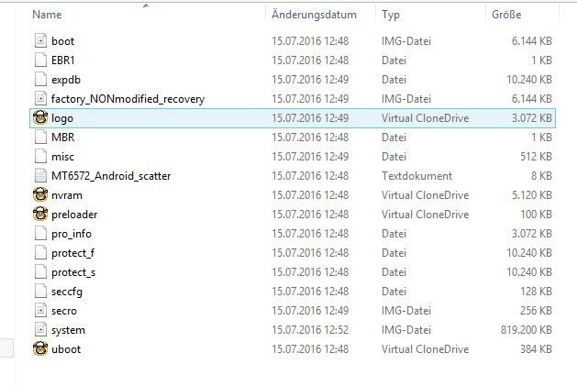Click the 100 KB size of preloader
Screen dimensions: 577x386
(x=536, y=215)
